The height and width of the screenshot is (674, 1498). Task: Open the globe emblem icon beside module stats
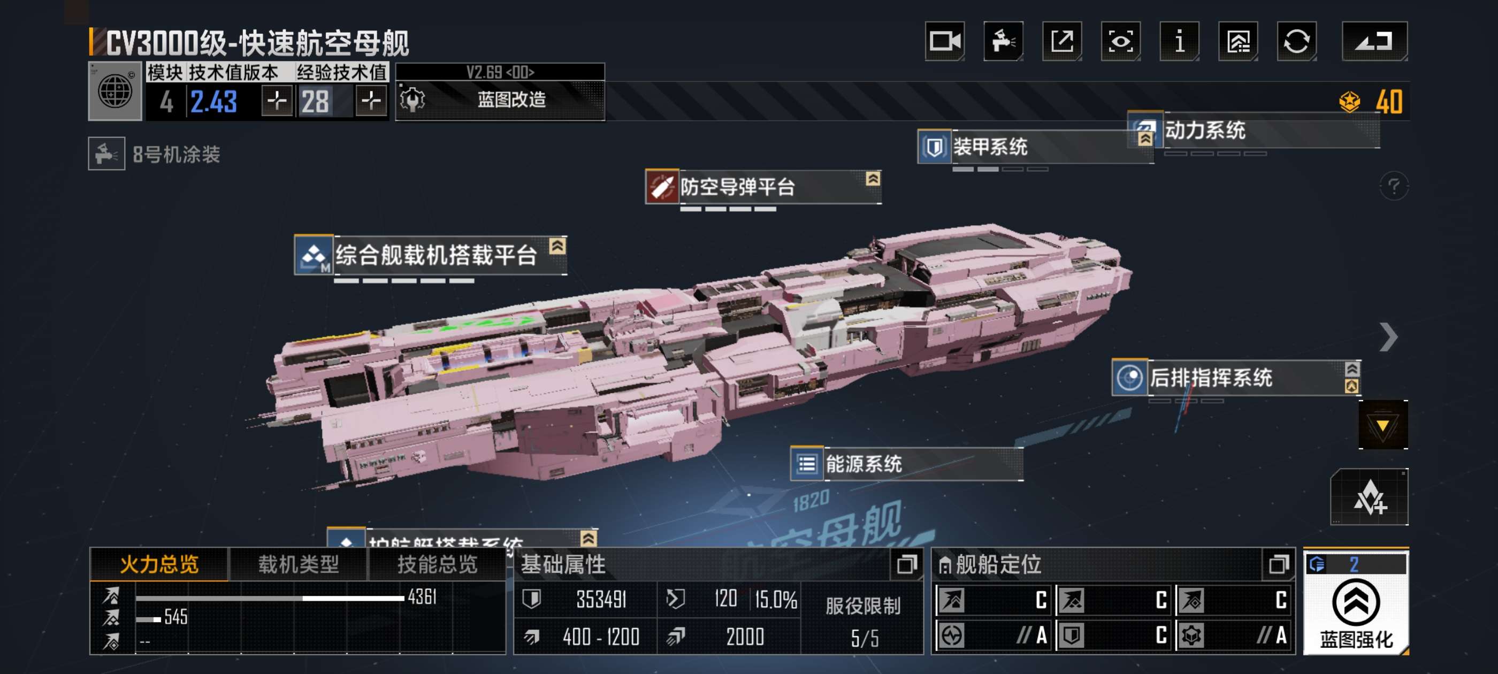click(115, 91)
